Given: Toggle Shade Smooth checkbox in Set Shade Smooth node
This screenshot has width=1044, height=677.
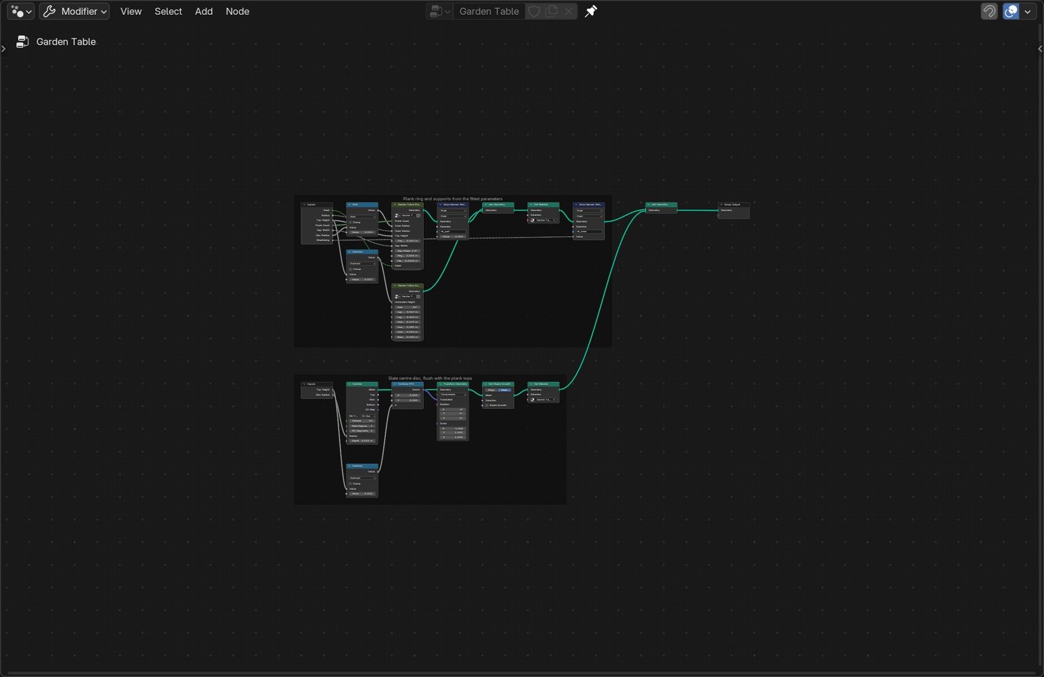Looking at the screenshot, I should (487, 406).
